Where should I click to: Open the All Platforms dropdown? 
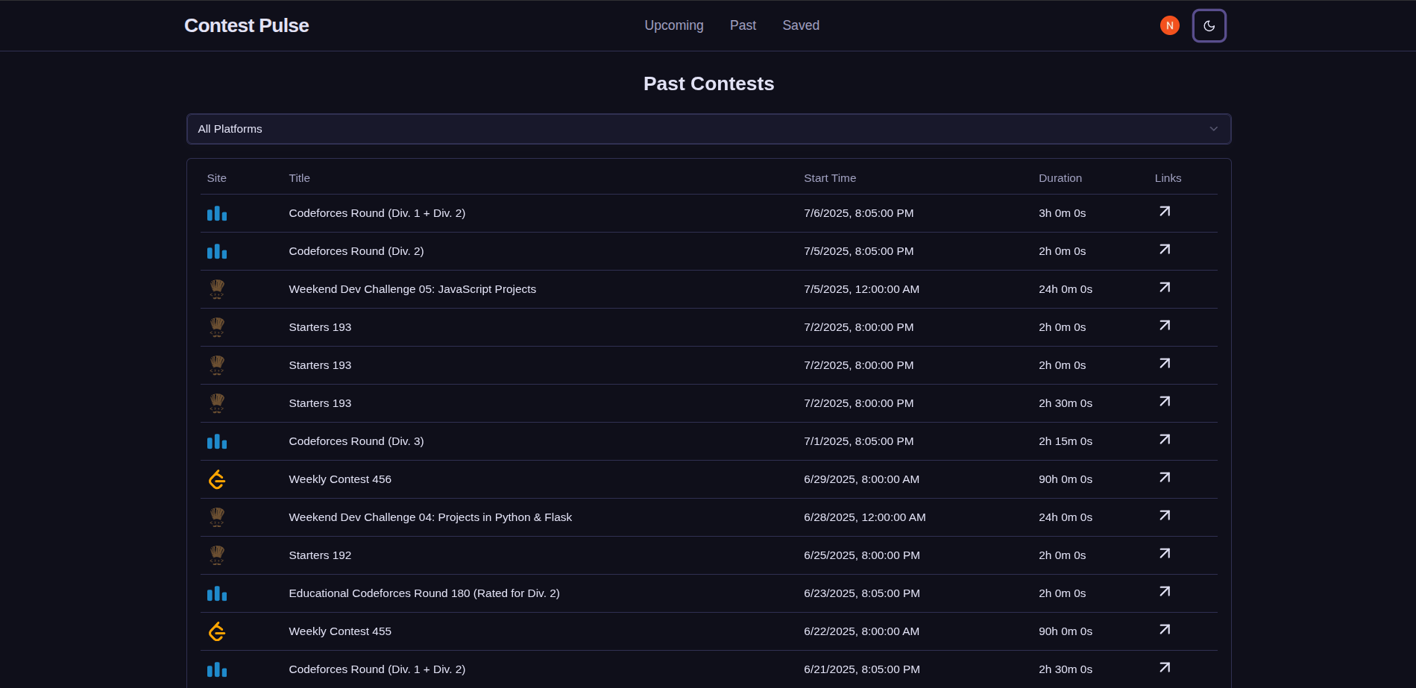tap(708, 129)
